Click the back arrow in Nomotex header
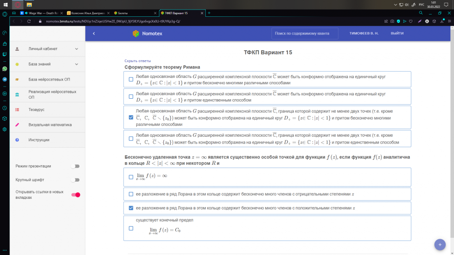 pos(94,34)
